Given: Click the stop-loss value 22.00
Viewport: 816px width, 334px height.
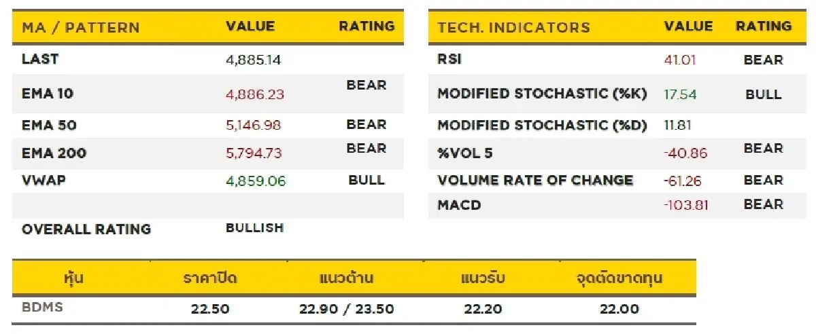Looking at the screenshot, I should point(619,310).
